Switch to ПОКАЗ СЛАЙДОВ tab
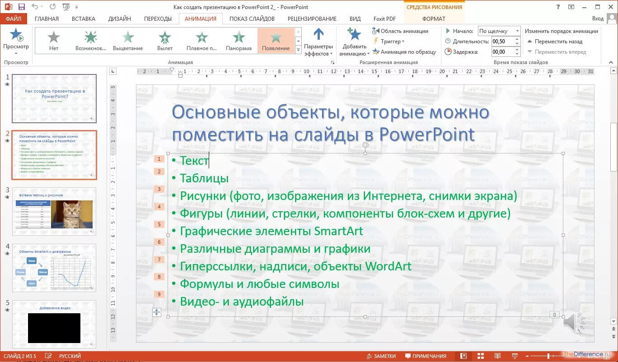Image resolution: width=618 pixels, height=362 pixels. 252,19
